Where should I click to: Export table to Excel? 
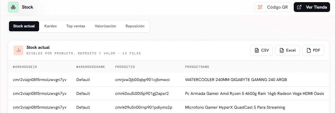point(288,50)
